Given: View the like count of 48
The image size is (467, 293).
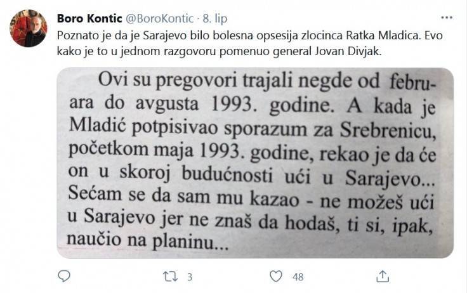Looking at the screenshot, I should (x=298, y=277).
